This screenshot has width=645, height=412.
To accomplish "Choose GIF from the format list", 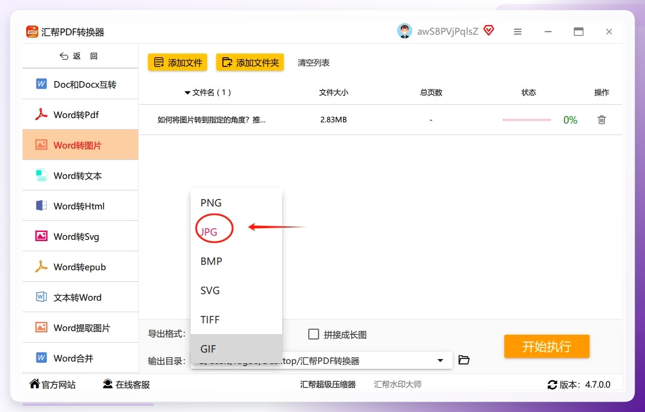I will tap(236, 349).
